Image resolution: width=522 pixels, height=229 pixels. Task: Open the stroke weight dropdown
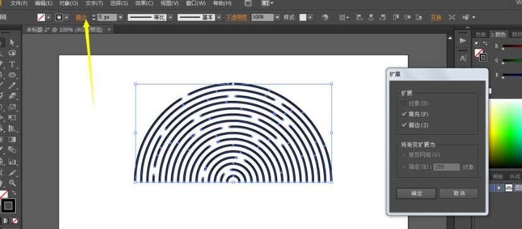point(121,17)
